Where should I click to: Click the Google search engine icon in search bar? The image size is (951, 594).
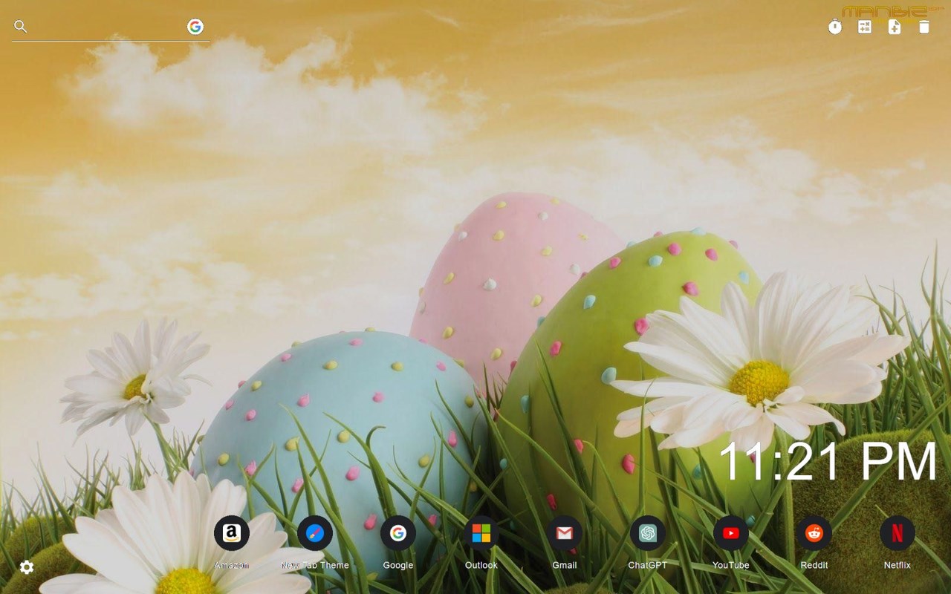pos(195,27)
